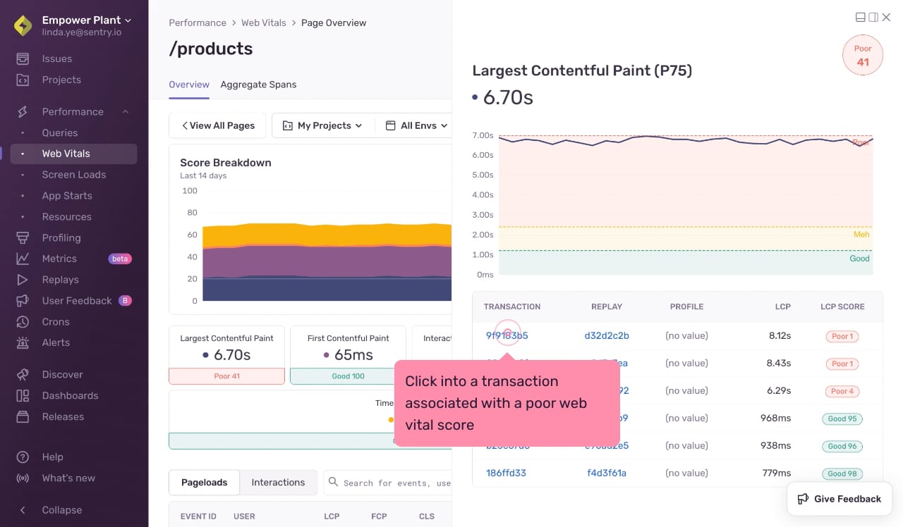Collapse the Performance sidebar section
This screenshot has height=527, width=903.
[126, 111]
